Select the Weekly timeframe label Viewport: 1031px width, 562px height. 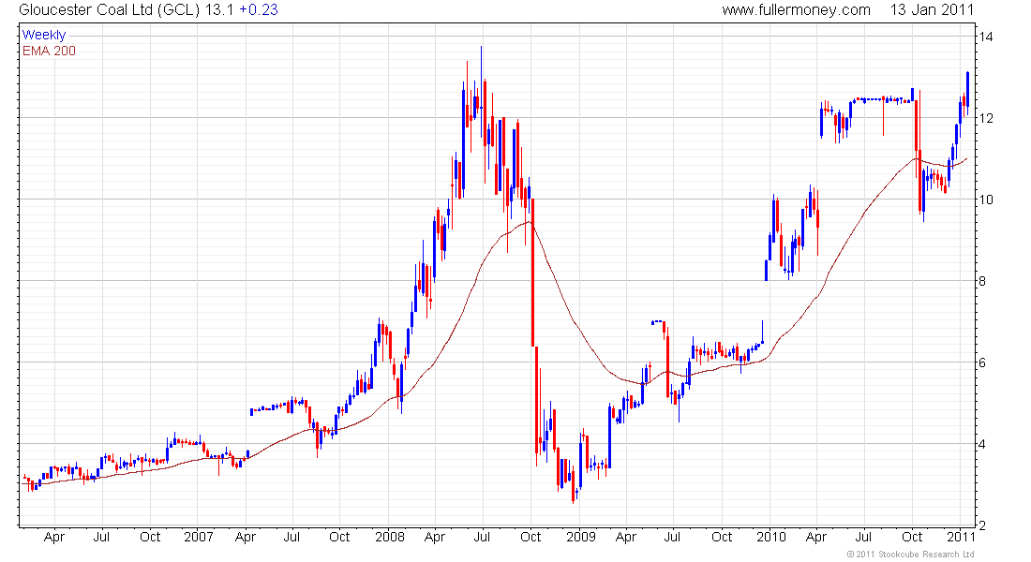(43, 35)
